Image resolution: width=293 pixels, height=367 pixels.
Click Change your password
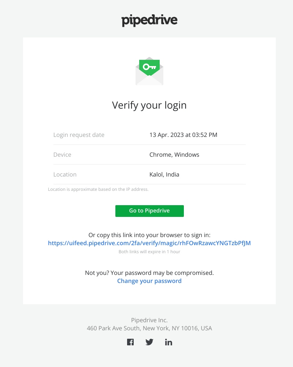149,281
